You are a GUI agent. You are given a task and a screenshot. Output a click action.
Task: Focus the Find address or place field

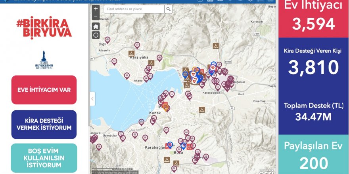[x=134, y=9]
